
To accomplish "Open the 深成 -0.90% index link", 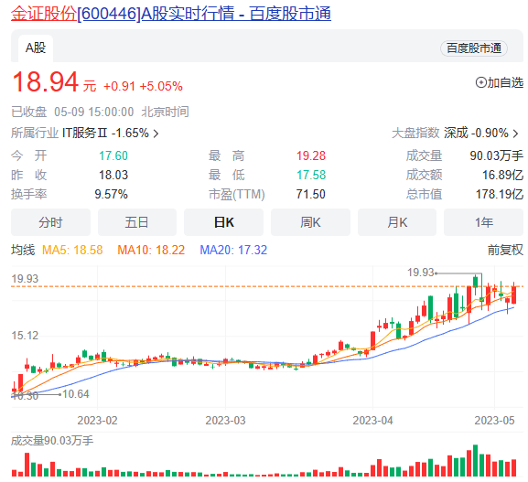I will pos(476,133).
